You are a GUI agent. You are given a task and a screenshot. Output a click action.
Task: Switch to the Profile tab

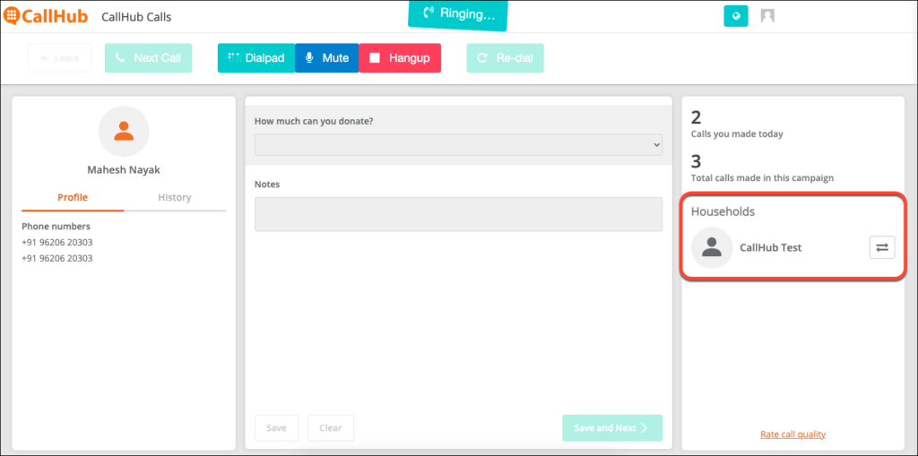point(73,197)
